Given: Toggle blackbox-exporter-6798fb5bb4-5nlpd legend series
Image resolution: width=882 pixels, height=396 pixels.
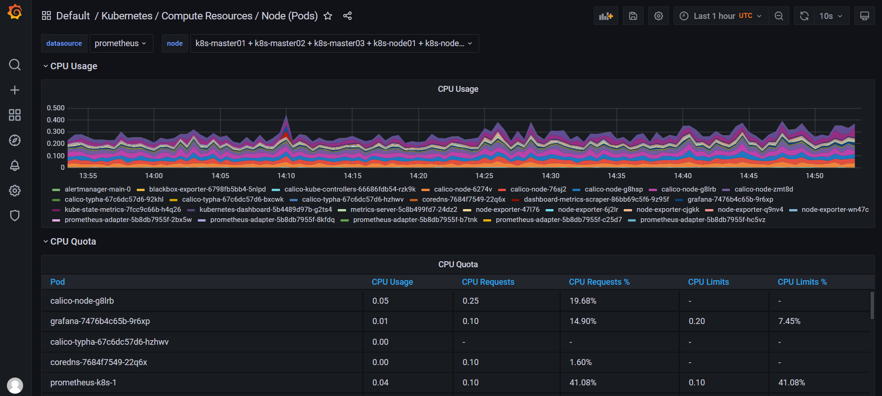Looking at the screenshot, I should pyautogui.click(x=207, y=189).
